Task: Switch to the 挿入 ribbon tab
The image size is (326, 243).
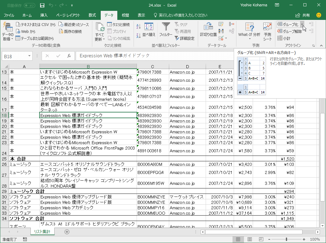Action: pos(44,15)
